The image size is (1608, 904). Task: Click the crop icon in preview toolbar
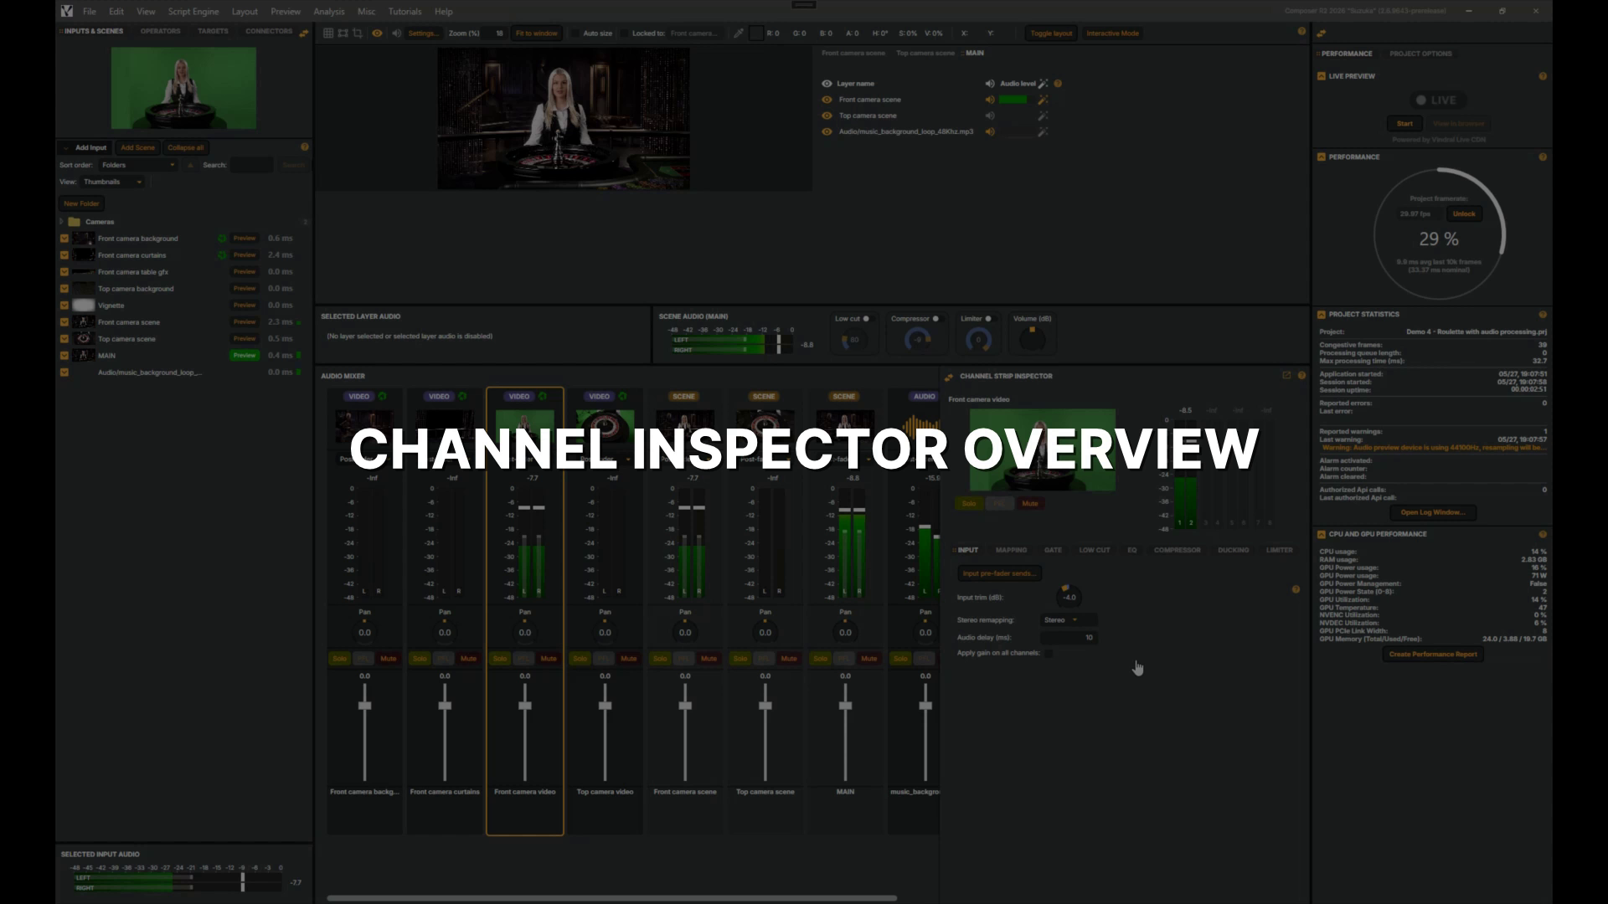point(358,33)
